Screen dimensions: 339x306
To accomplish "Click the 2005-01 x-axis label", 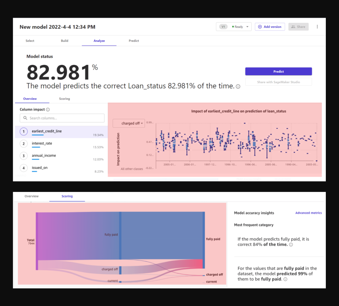I will (169, 165).
